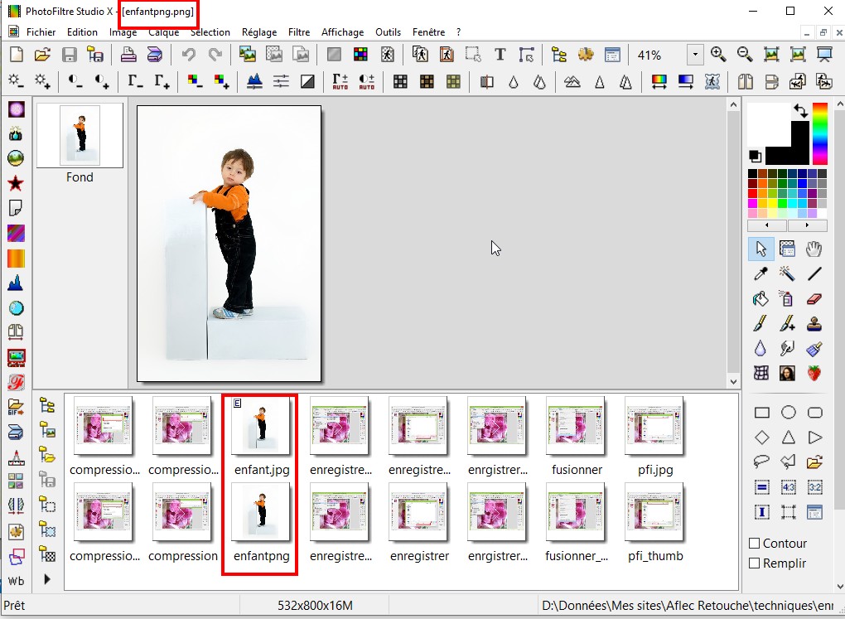The width and height of the screenshot is (845, 619).
Task: Open the histogram icon in the adjustment toolbar
Action: tap(254, 81)
